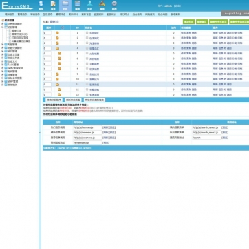Click the round icon in the table header
The width and height of the screenshot is (249, 249).
[x=63, y=28]
